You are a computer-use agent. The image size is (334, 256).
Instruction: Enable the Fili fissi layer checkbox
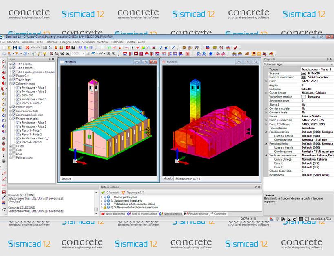pyautogui.click(x=13, y=146)
